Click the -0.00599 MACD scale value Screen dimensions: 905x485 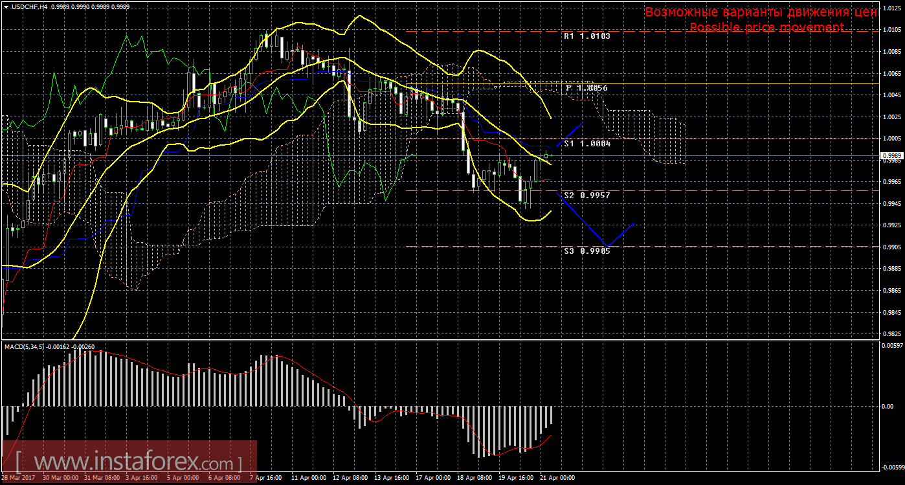(891, 467)
